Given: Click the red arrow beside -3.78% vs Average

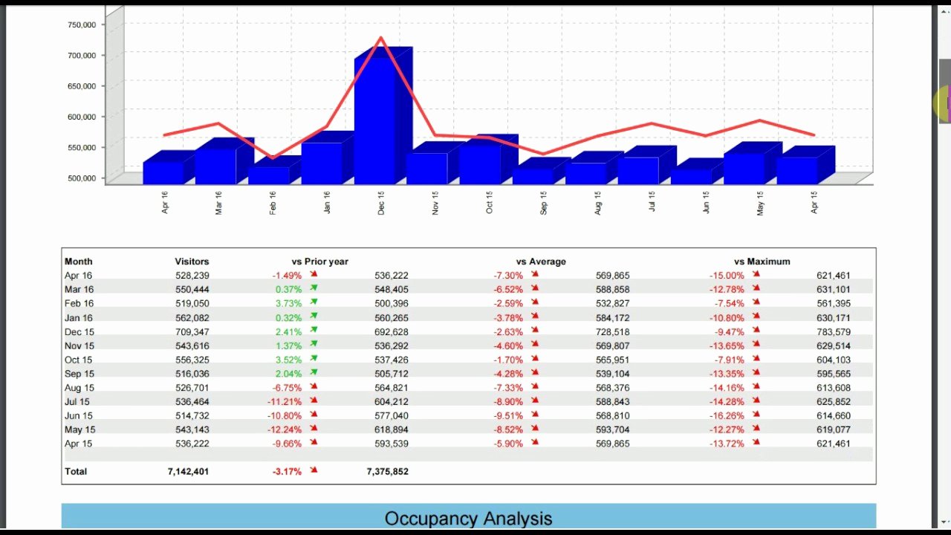Looking at the screenshot, I should point(535,317).
